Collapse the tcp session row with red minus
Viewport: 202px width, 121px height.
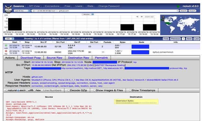(6, 51)
